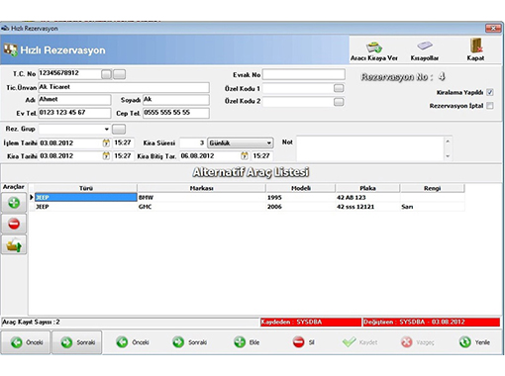Click first small button beside T.C. No
Screen dimensions: 505x376
pos(106,74)
